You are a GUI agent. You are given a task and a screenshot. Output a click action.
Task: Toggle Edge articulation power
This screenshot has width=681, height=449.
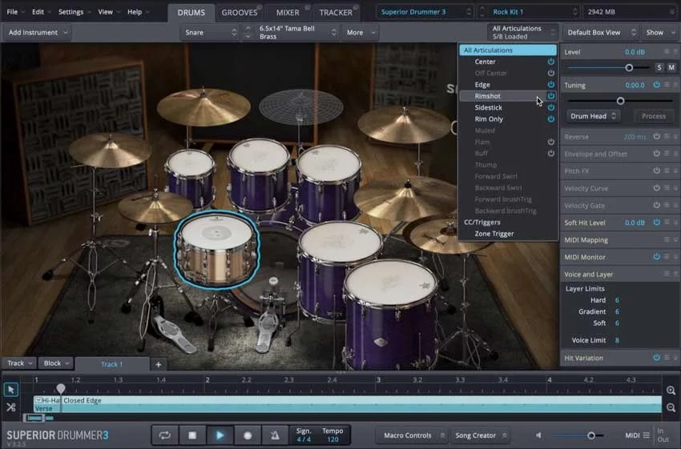tap(550, 85)
